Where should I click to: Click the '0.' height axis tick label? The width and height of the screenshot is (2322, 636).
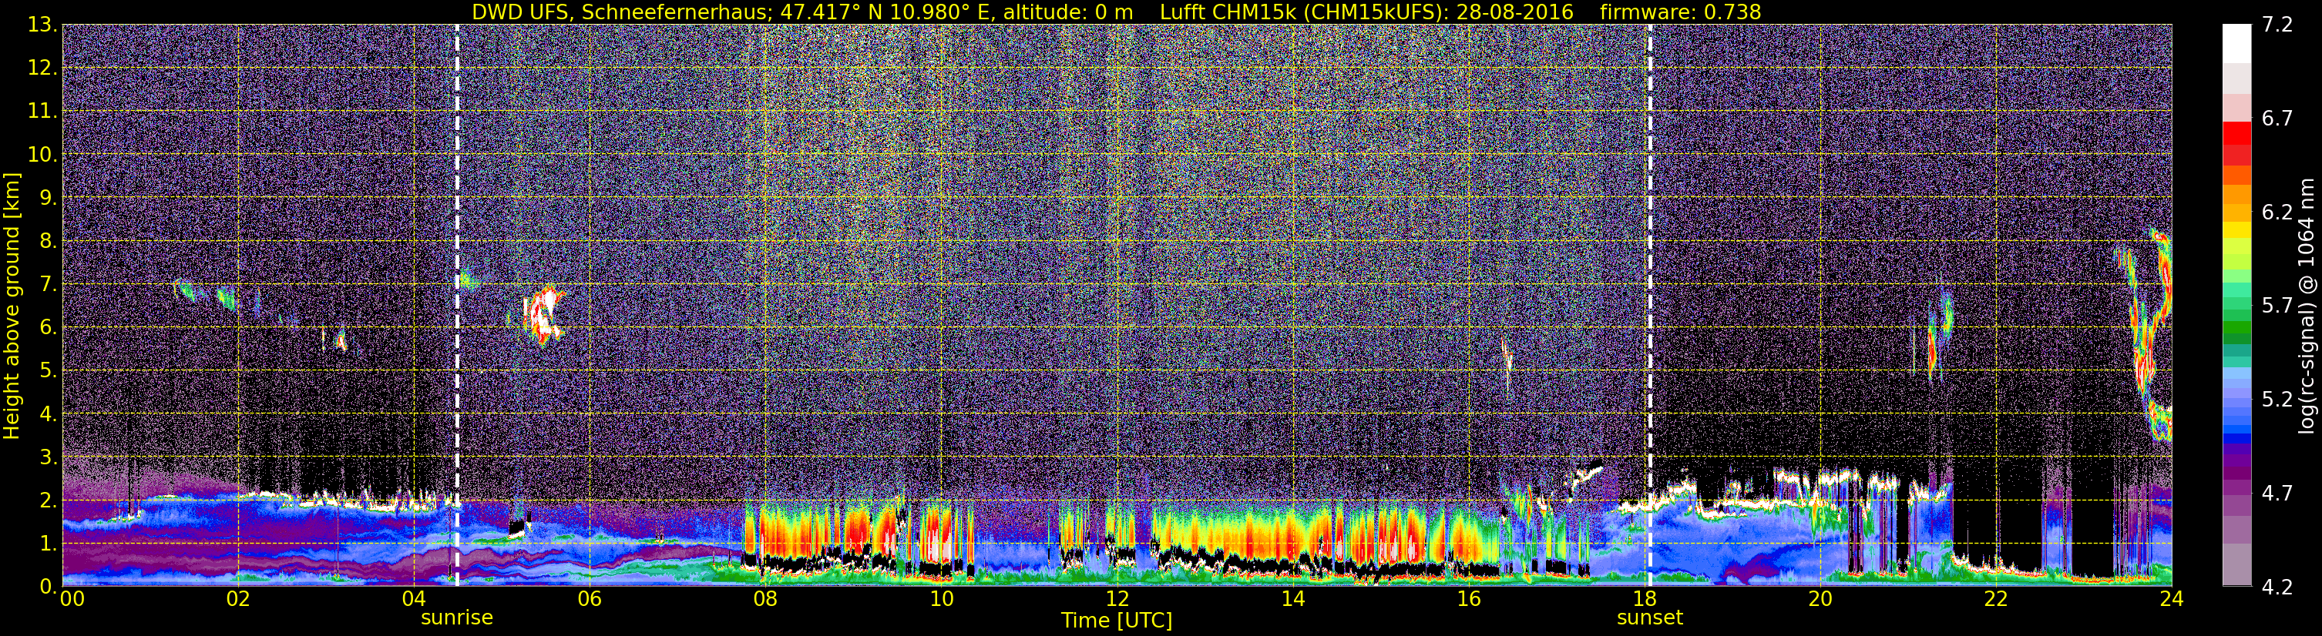49,585
